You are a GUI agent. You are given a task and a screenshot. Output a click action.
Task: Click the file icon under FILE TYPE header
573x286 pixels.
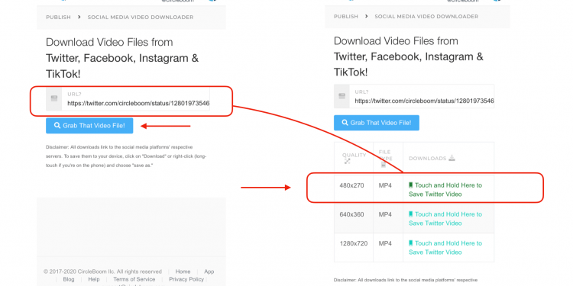[x=384, y=165]
